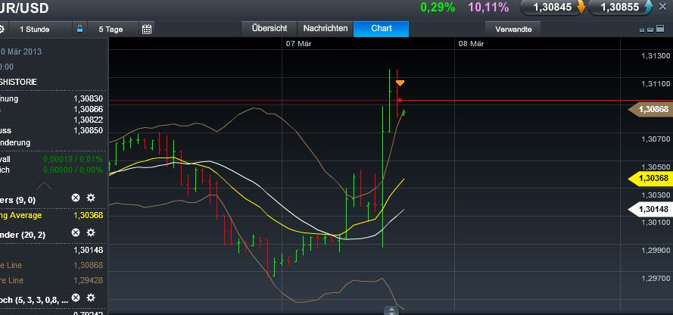673x315 pixels.
Task: Click the 1,31300 axis label
Action: 656,56
